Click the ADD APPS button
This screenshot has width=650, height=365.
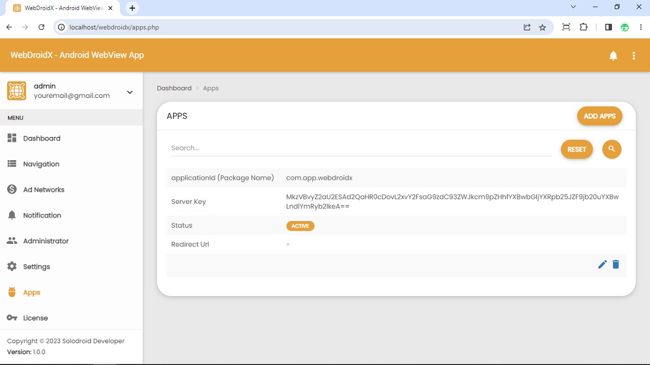tap(600, 116)
